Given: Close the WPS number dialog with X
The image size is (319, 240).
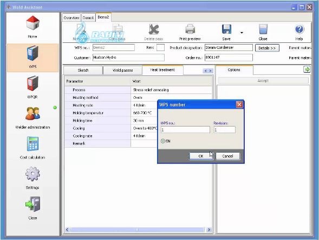Looking at the screenshot, I should click(239, 105).
